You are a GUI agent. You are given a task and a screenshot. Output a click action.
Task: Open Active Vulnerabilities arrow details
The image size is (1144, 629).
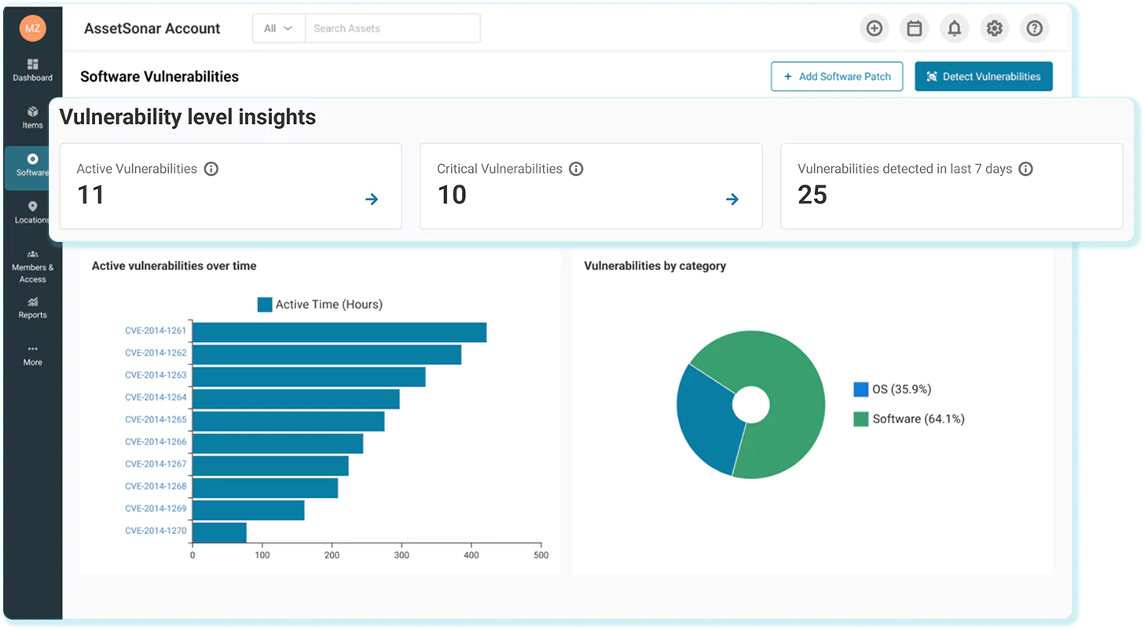372,199
